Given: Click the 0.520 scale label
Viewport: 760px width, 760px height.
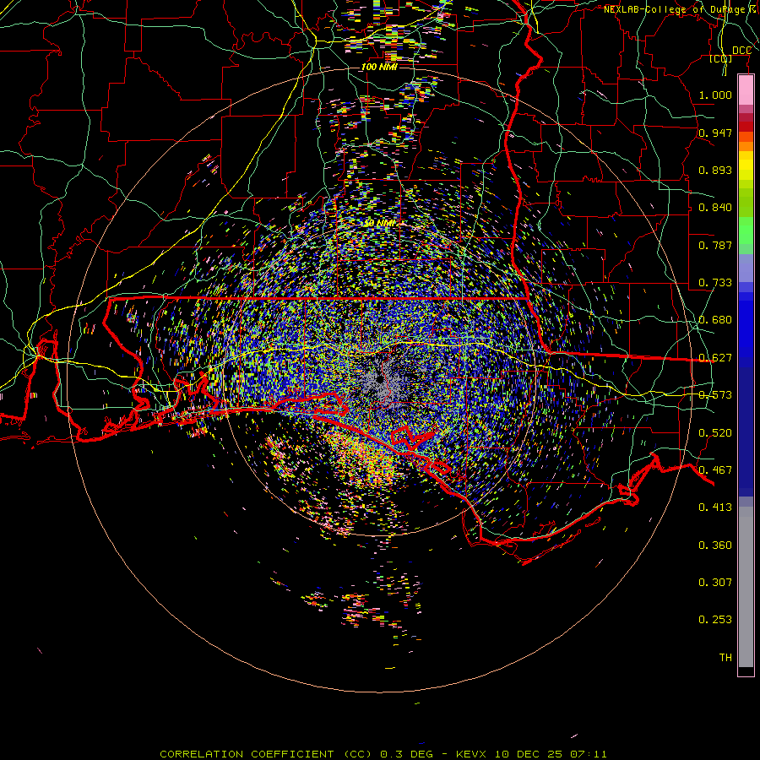Looking at the screenshot, I should (715, 433).
